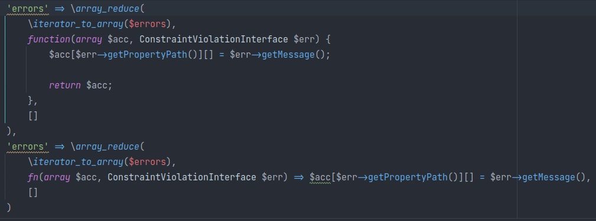
Task: Click the second \iterator_to_array function name
Action: click(x=76, y=162)
